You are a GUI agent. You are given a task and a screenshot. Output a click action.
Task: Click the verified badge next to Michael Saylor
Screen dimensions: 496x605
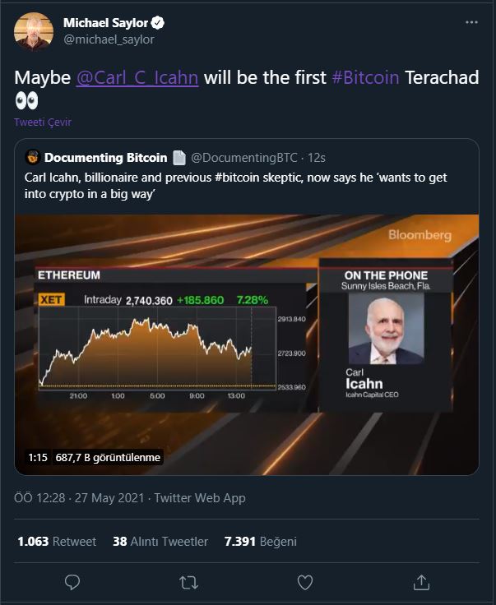click(x=157, y=23)
